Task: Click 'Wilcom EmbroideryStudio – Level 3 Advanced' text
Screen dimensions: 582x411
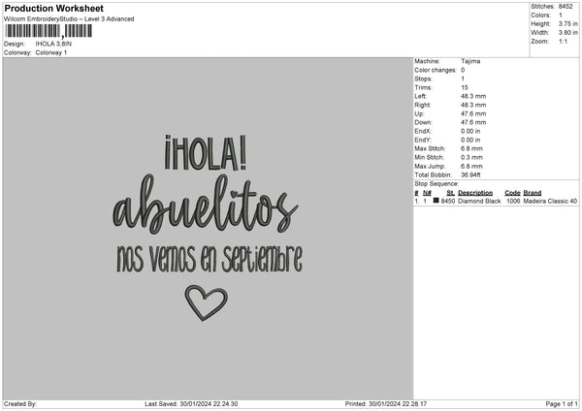Action: [69, 19]
